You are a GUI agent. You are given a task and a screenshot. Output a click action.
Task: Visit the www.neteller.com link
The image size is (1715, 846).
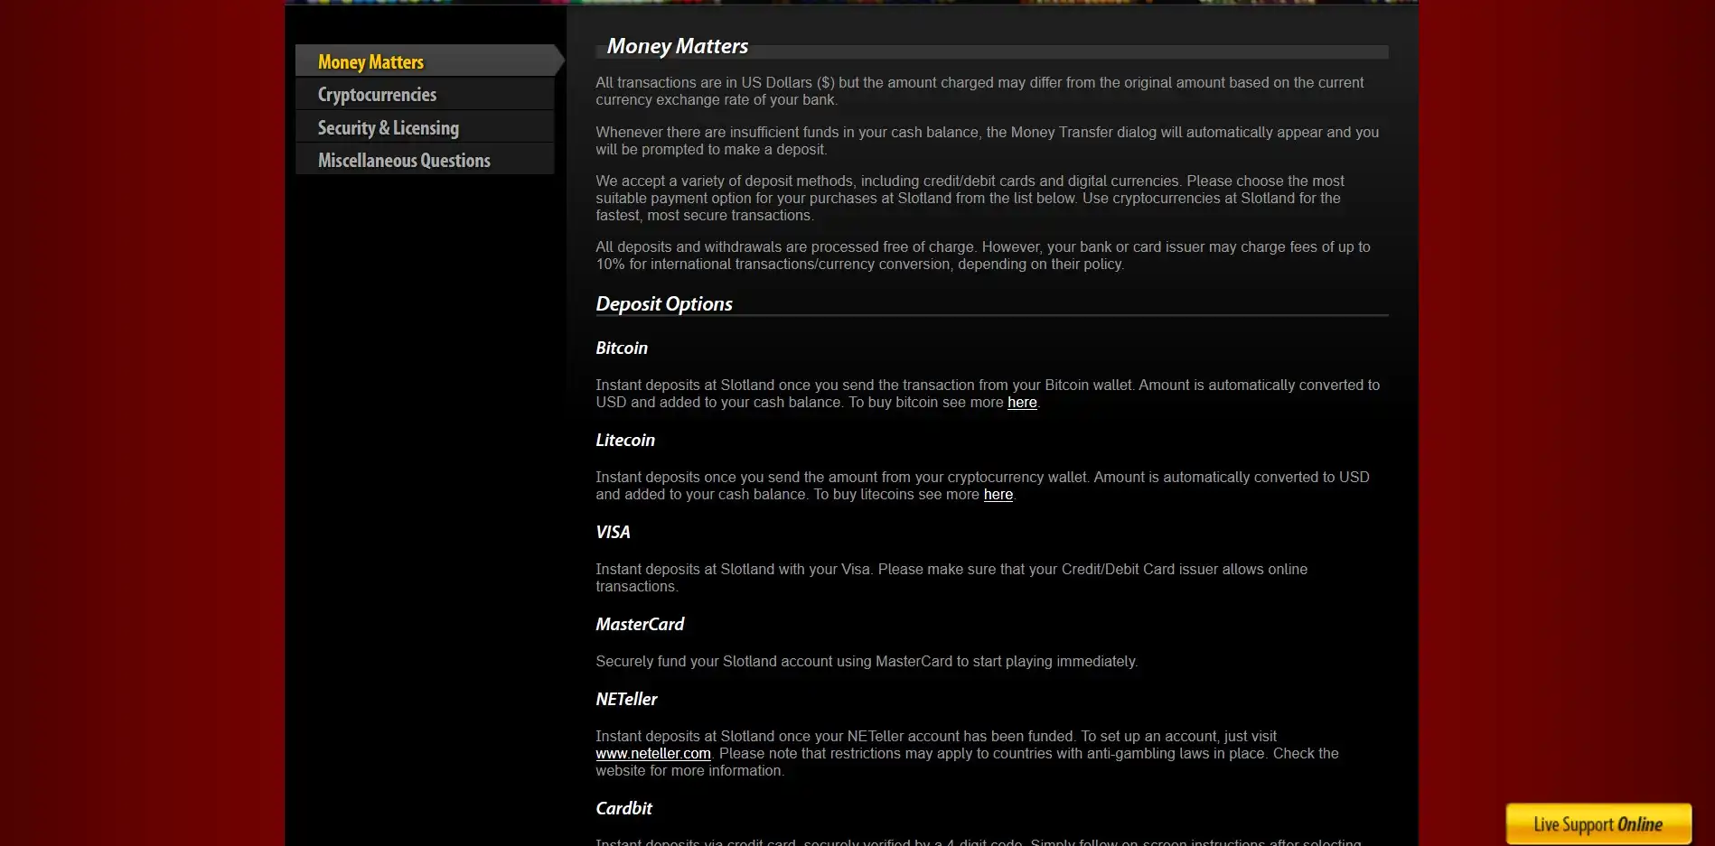tap(653, 754)
